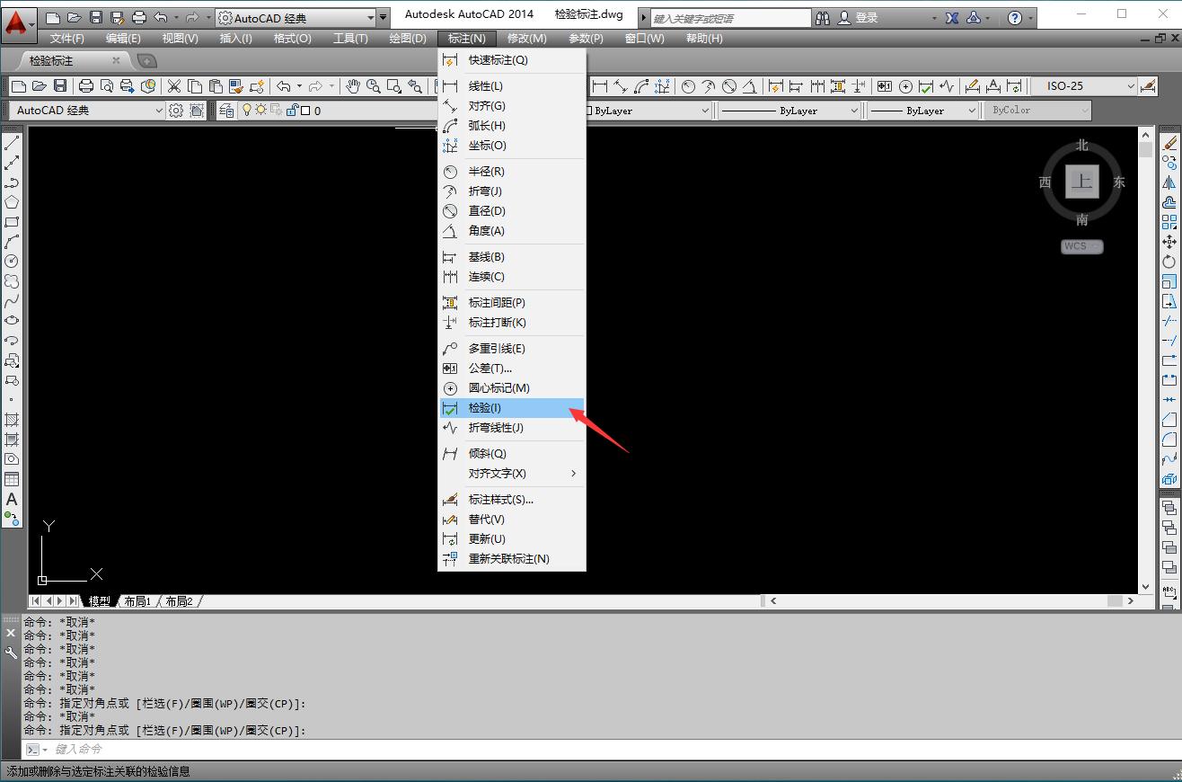Expand the 对齐文字(X) submenu
1182x782 pixels.
tap(512, 474)
